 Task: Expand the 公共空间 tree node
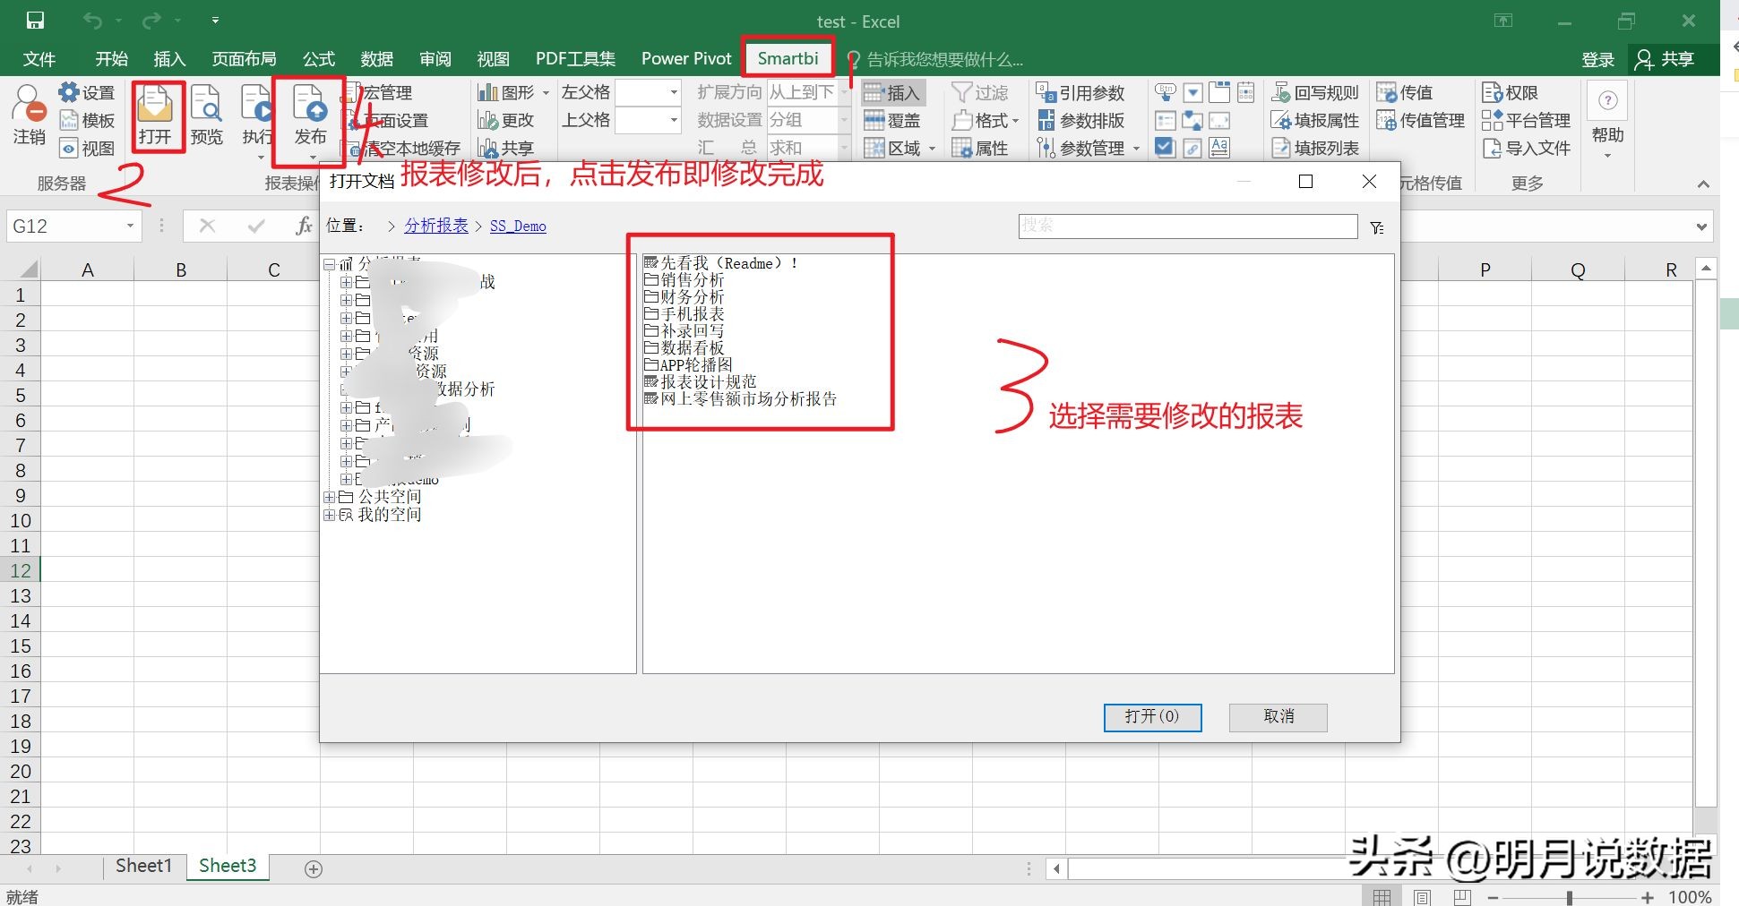point(330,496)
